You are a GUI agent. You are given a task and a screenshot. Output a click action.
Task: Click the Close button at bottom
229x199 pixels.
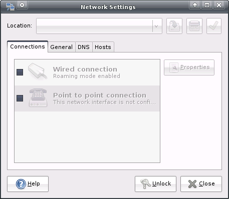tap(201, 184)
